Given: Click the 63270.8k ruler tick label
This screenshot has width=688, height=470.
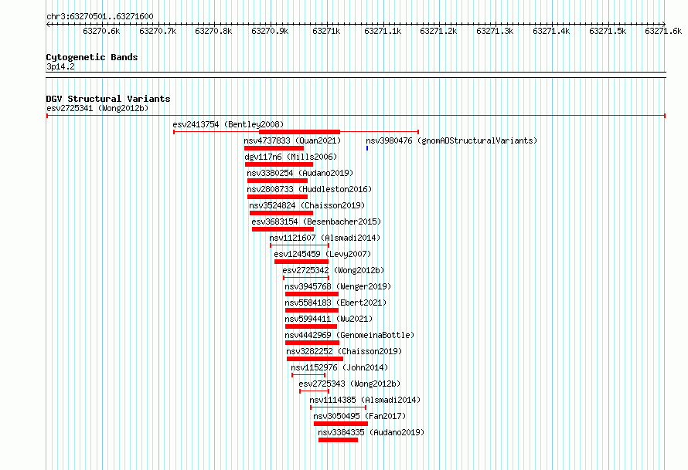Looking at the screenshot, I should click(213, 31).
